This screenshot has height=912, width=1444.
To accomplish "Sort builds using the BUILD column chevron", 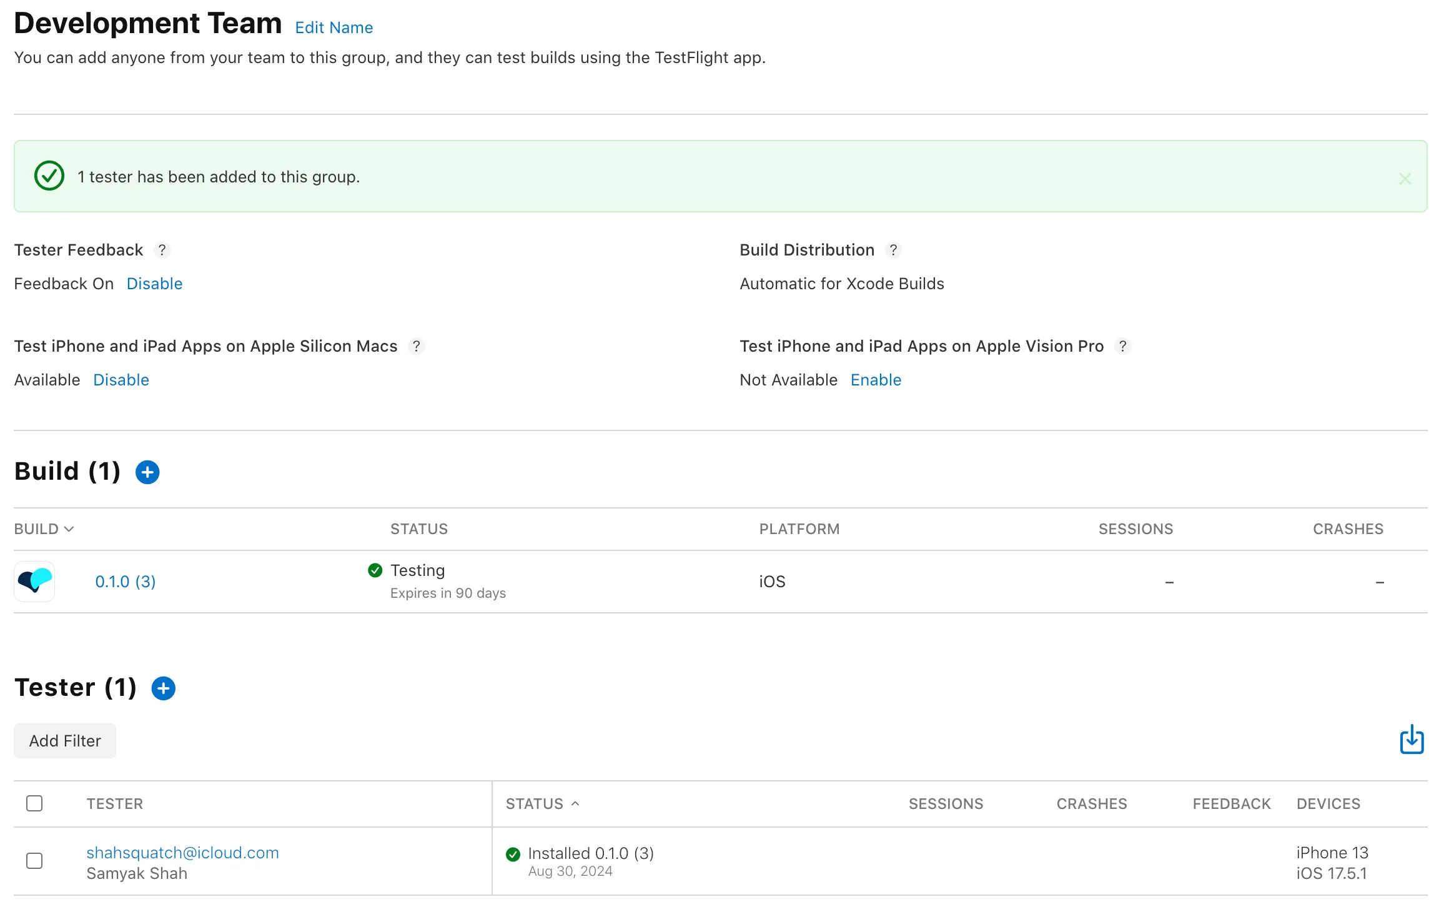I will coord(69,529).
